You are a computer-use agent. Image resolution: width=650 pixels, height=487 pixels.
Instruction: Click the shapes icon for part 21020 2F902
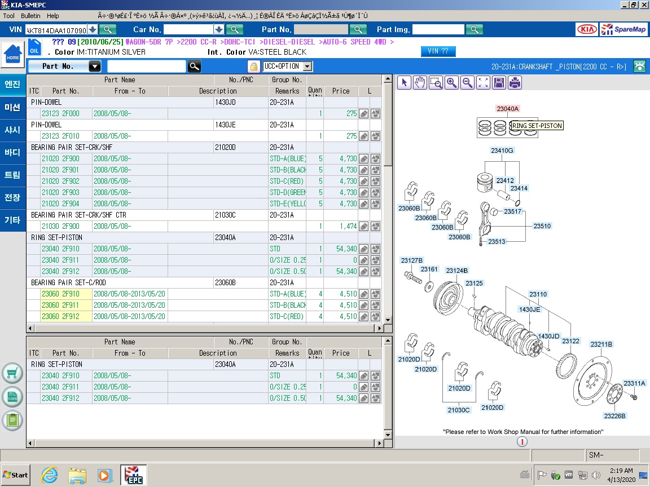pyautogui.click(x=376, y=181)
